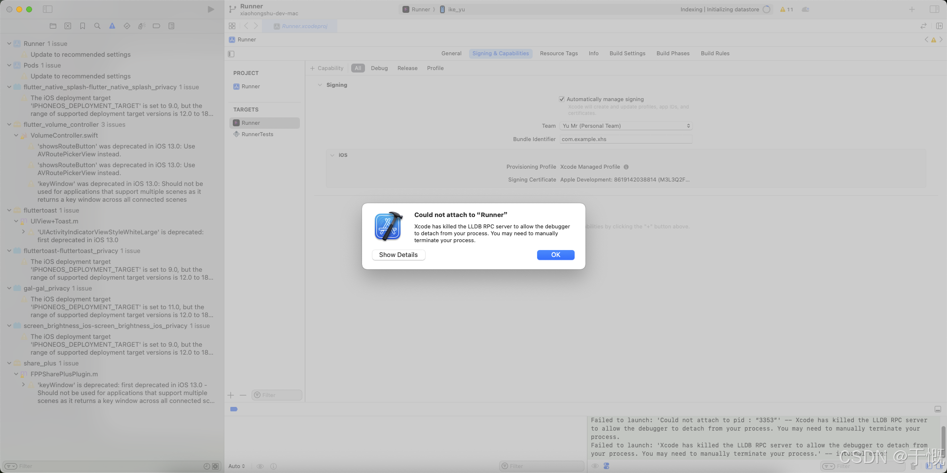Open the Project navigator folder icon
This screenshot has height=473, width=947.
point(53,26)
